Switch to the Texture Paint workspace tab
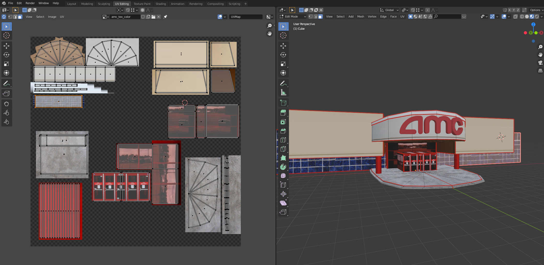This screenshot has height=265, width=544. (x=142, y=4)
